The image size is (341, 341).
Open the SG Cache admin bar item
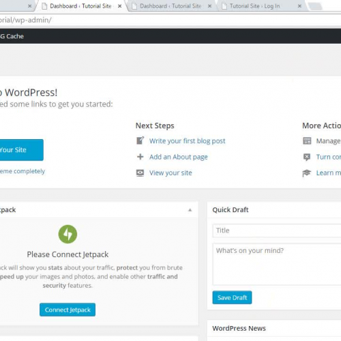tap(12, 36)
